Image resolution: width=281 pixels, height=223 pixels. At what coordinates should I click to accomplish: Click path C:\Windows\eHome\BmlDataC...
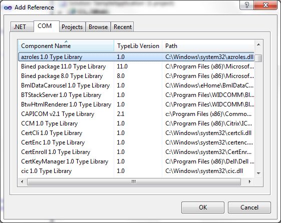click(x=209, y=85)
